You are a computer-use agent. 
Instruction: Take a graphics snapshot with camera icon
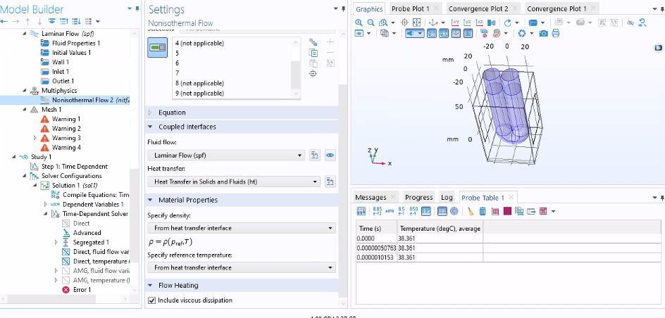pyautogui.click(x=543, y=33)
